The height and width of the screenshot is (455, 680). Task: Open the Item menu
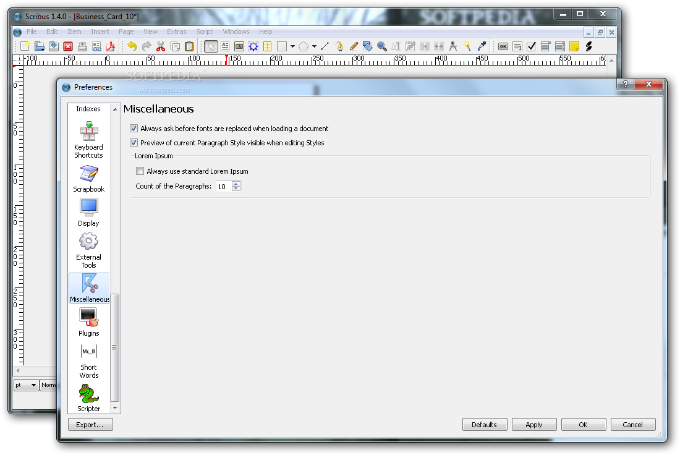(74, 32)
